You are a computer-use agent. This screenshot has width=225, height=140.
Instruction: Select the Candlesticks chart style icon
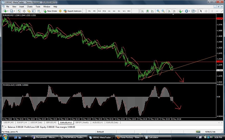click(147, 11)
